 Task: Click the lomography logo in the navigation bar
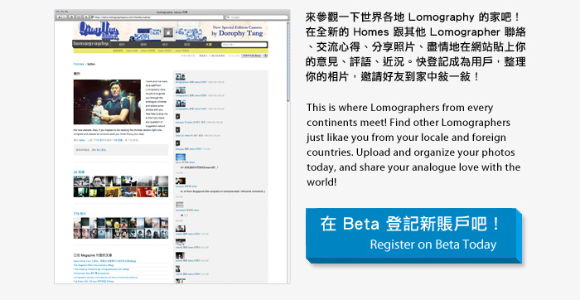[x=91, y=44]
